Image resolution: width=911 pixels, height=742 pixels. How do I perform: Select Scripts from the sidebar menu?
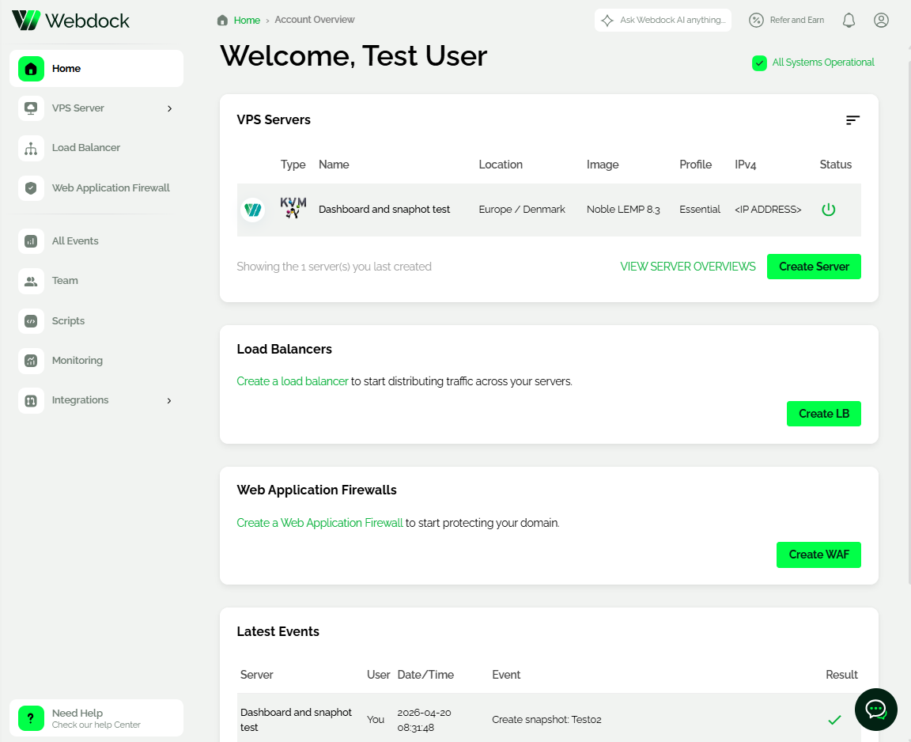tap(68, 321)
